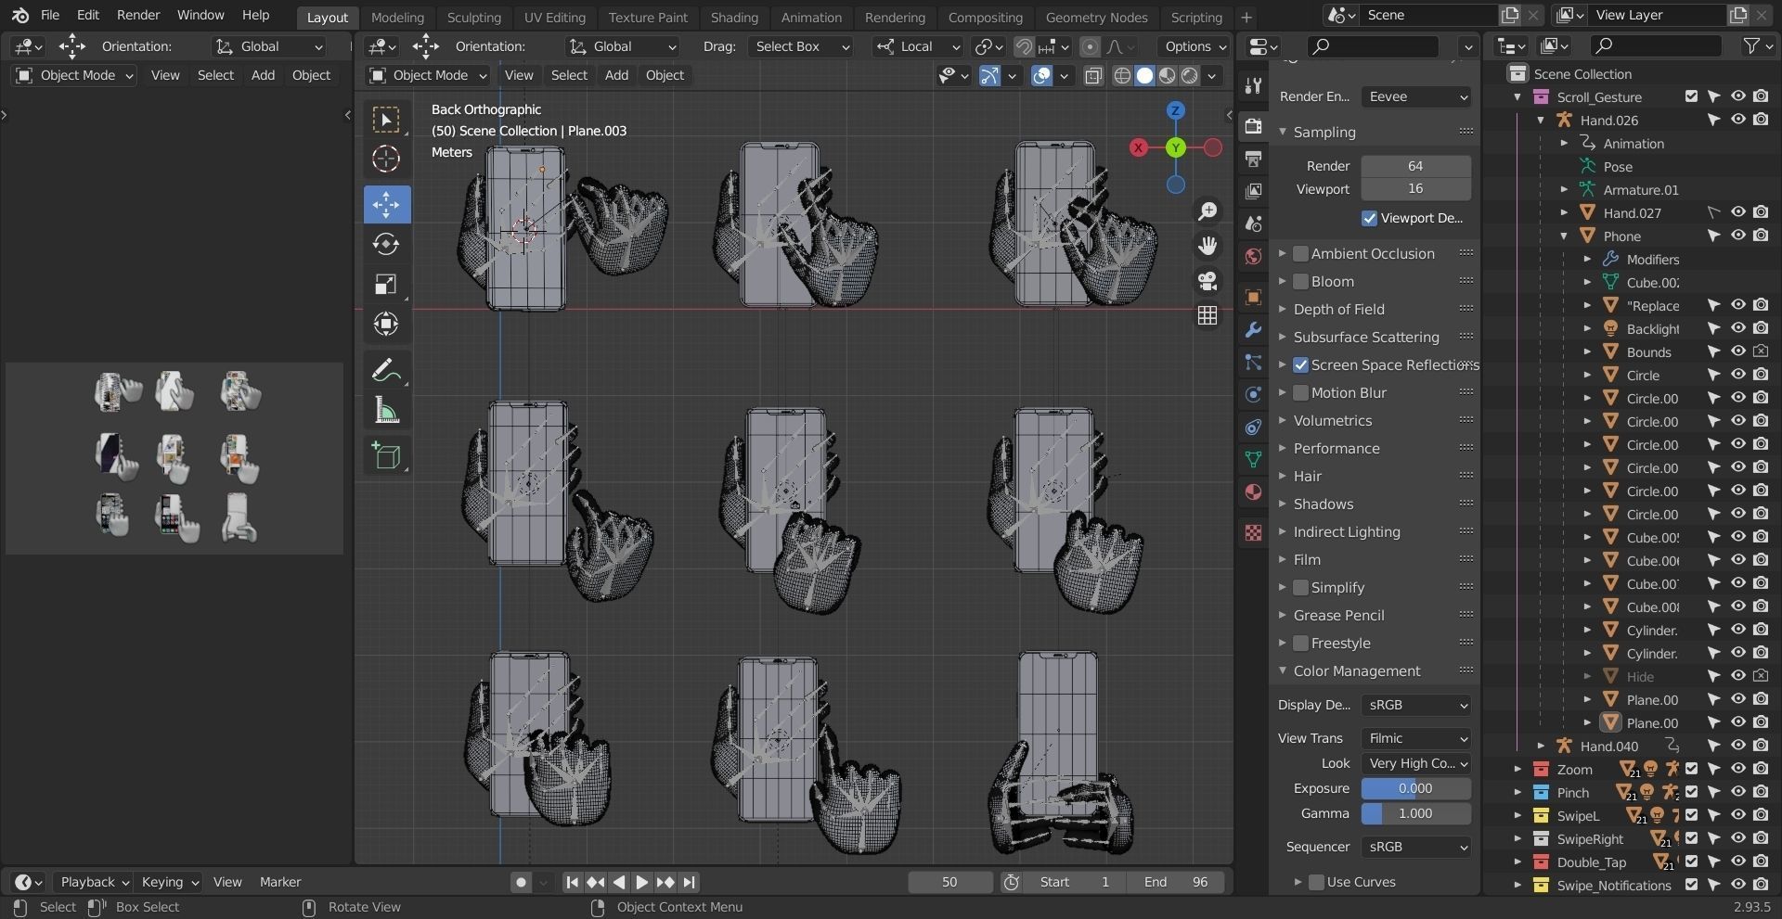Activate the Scale tool
Image resolution: width=1782 pixels, height=919 pixels.
386,285
